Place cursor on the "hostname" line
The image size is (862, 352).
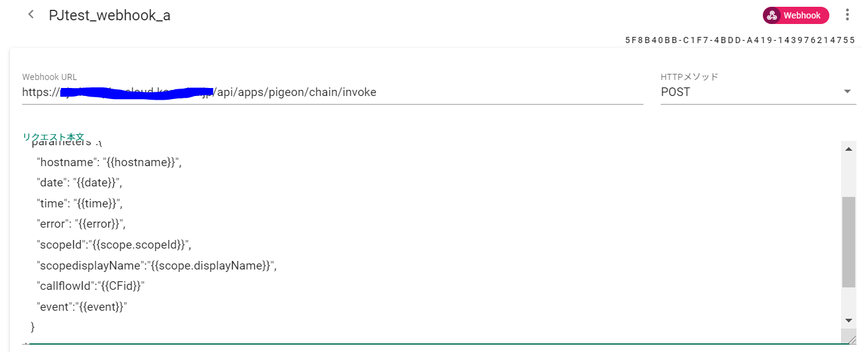110,162
